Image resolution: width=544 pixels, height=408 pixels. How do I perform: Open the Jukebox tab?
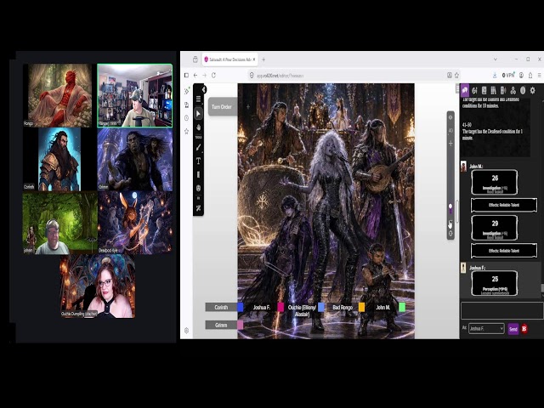pos(503,91)
